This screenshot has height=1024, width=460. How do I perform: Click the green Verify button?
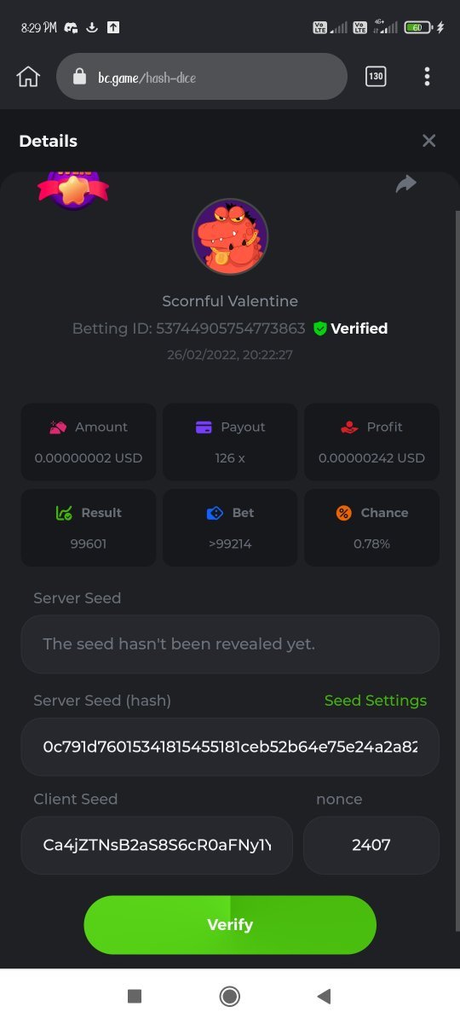click(x=230, y=925)
